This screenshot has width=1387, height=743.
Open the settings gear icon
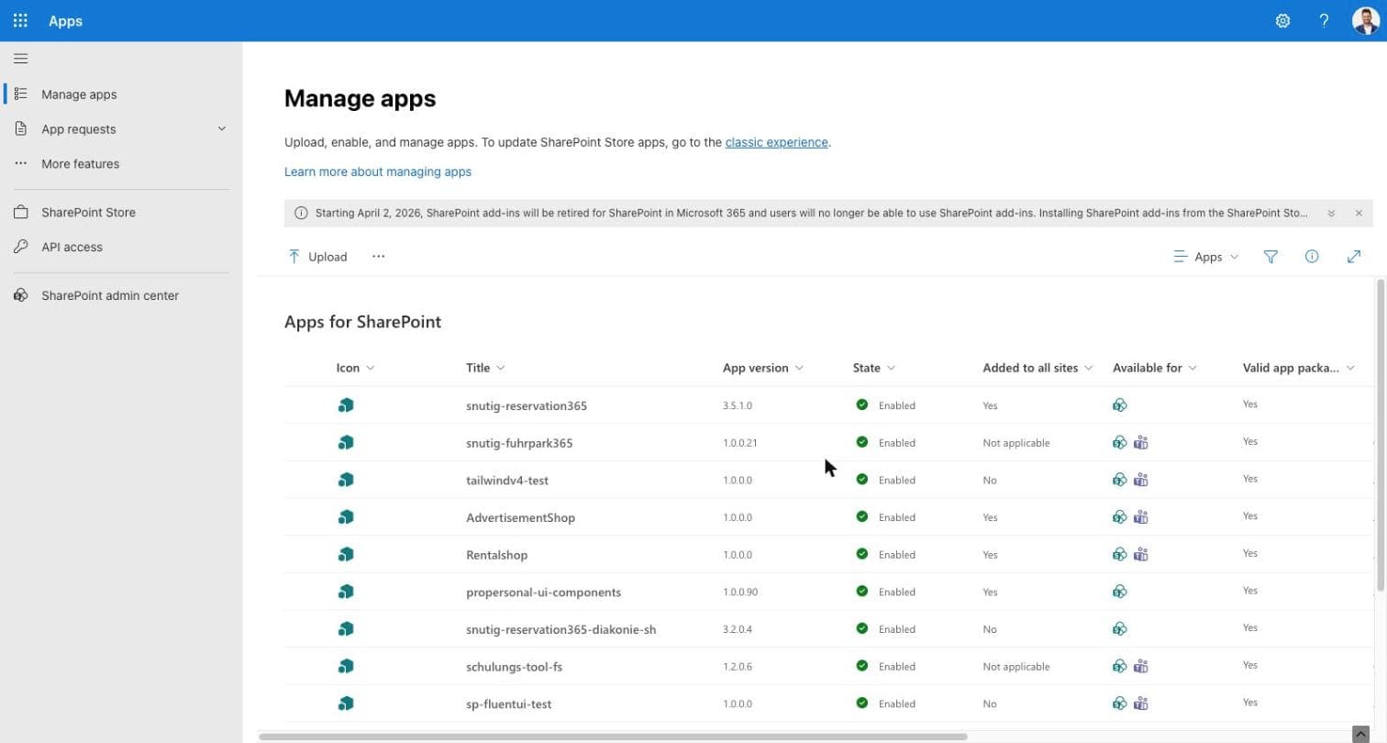pyautogui.click(x=1282, y=20)
